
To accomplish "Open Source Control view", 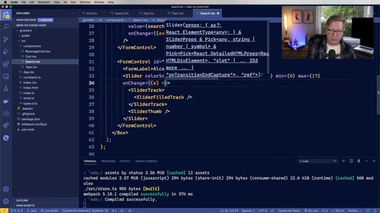I will click(x=6, y=39).
